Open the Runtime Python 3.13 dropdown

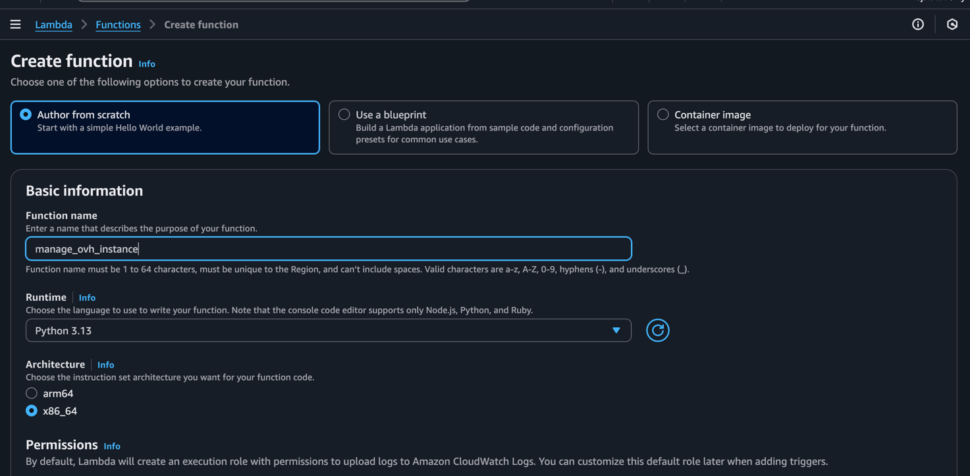coord(328,331)
